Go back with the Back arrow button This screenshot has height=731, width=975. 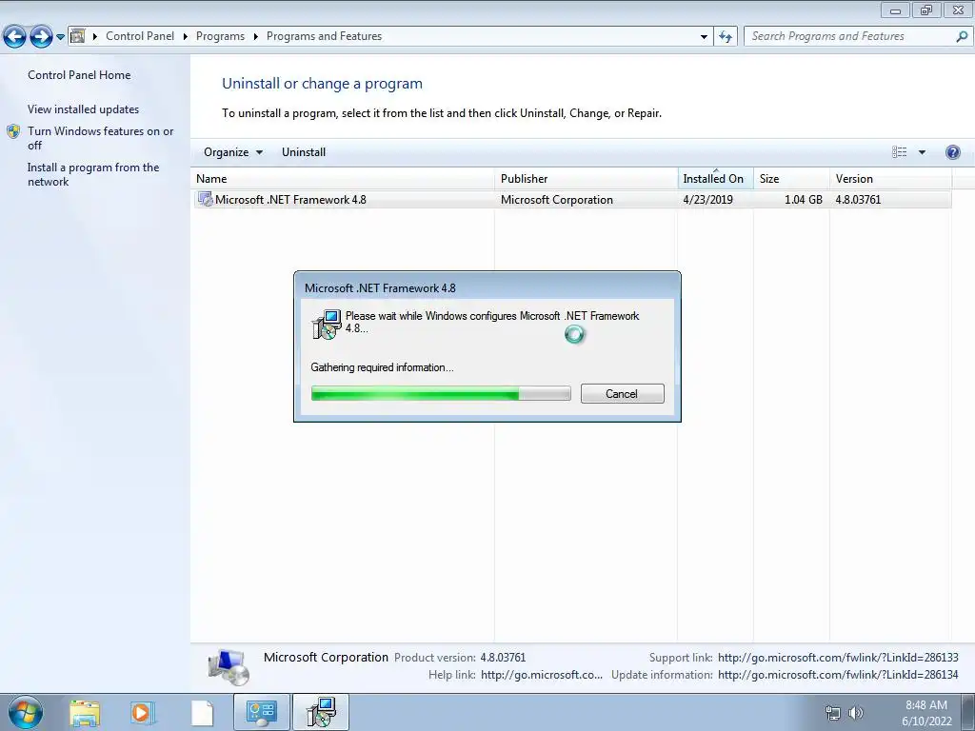pyautogui.click(x=15, y=37)
